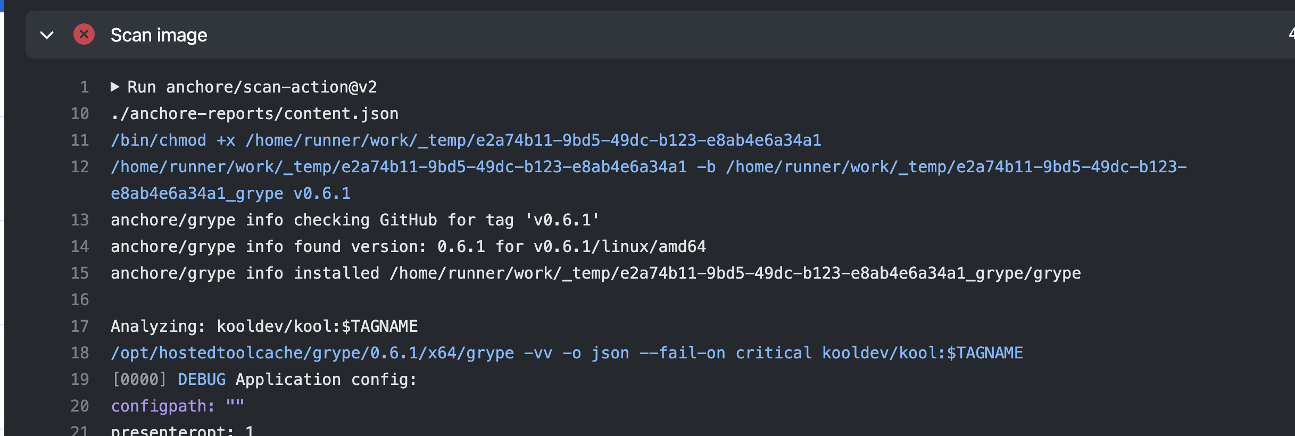Click the red failure status icon

[84, 35]
